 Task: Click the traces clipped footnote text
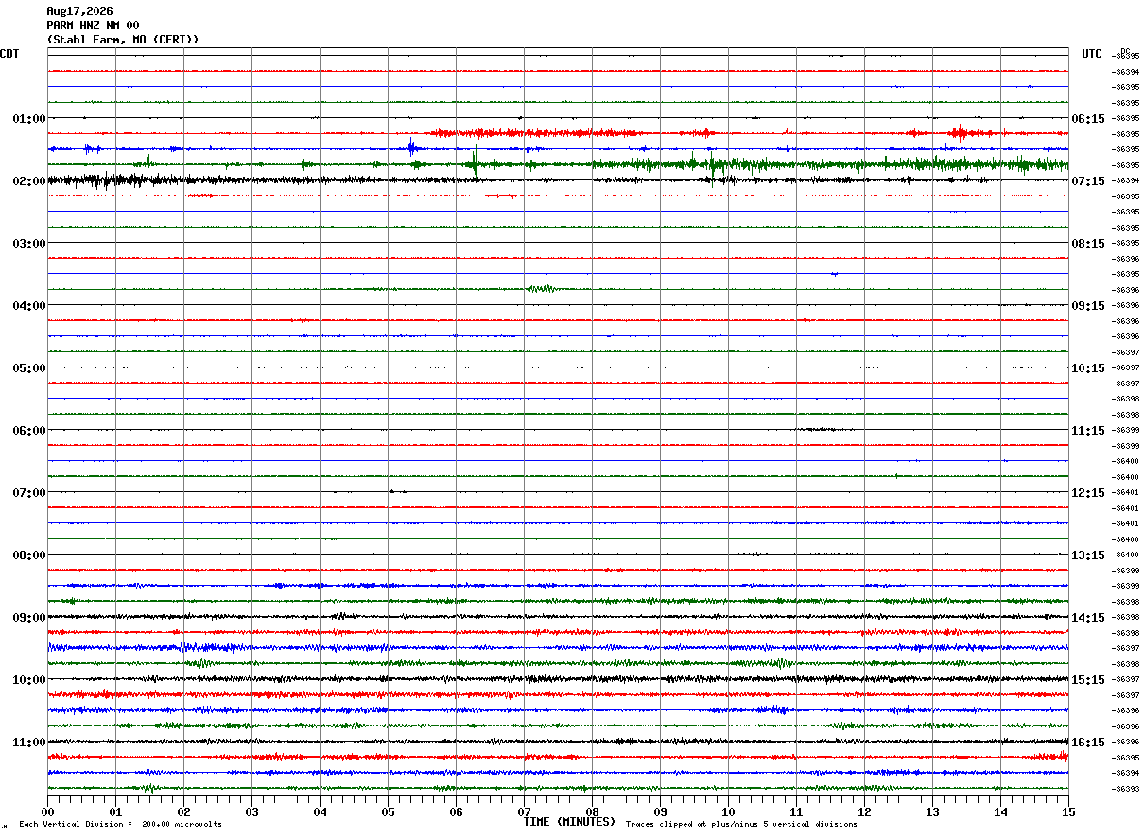click(x=741, y=825)
